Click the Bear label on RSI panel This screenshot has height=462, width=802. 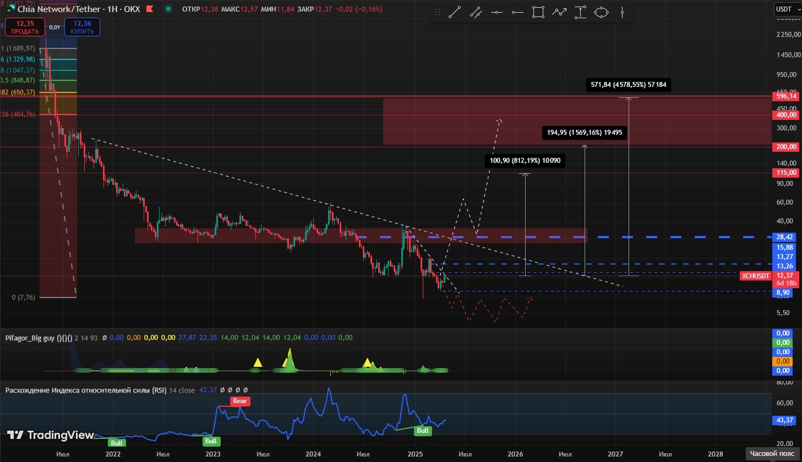pyautogui.click(x=240, y=401)
